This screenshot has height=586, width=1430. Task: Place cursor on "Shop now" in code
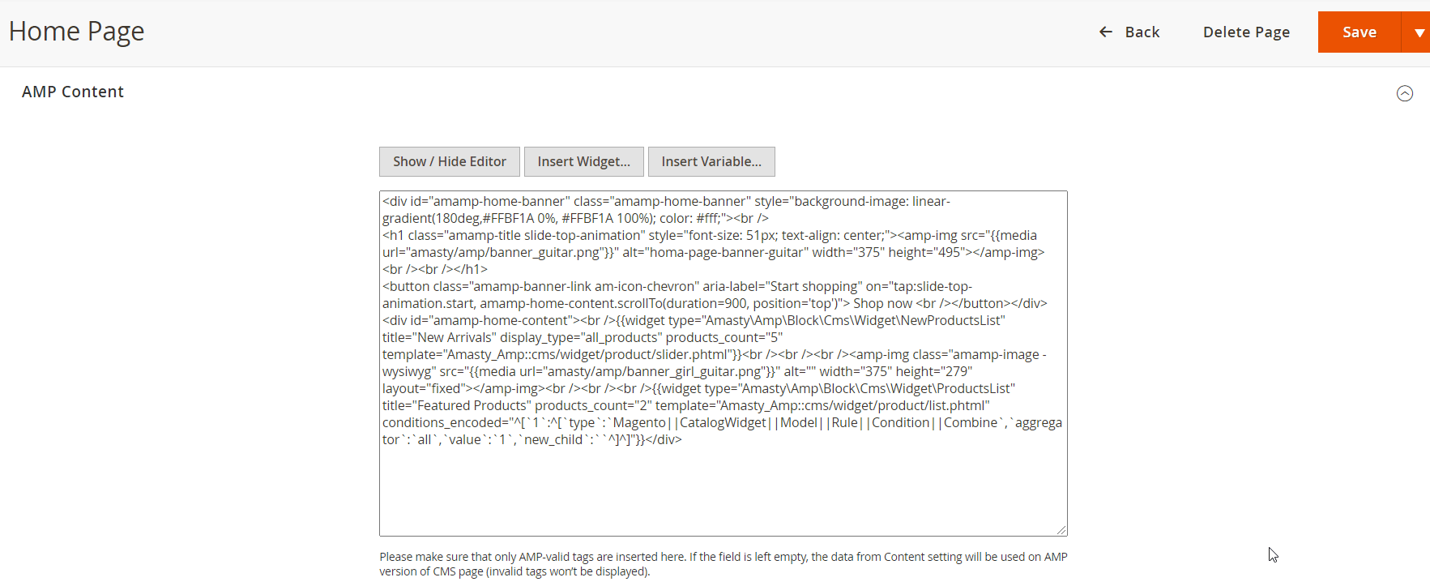(881, 303)
